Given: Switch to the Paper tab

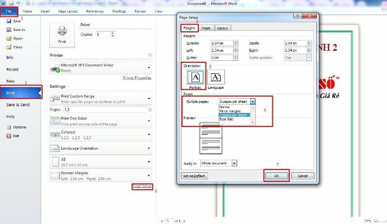Looking at the screenshot, I should pyautogui.click(x=206, y=28).
